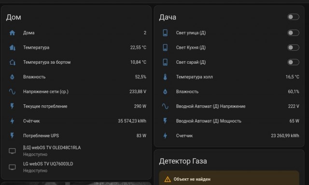Viewport: 309px width, 185px height.
Task: Click the water drop icon in Дом card
Action: pos(12,77)
